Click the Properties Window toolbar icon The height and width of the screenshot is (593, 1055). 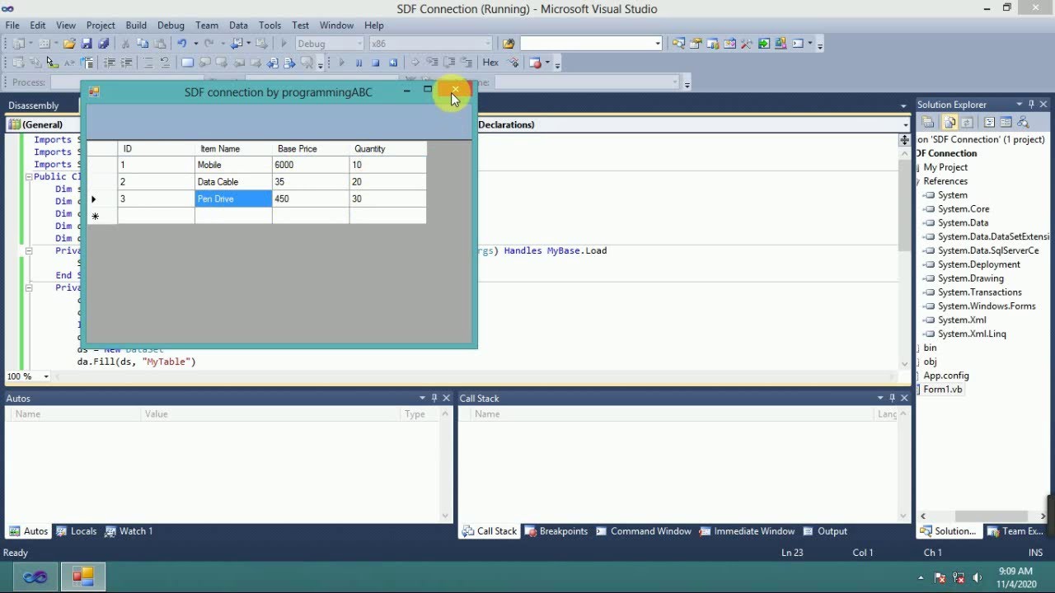tap(696, 44)
